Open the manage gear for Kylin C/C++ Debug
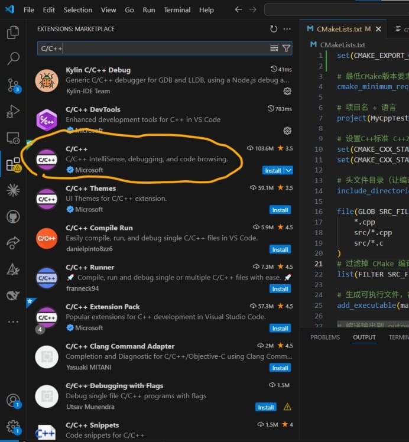The image size is (409, 442). (287, 92)
